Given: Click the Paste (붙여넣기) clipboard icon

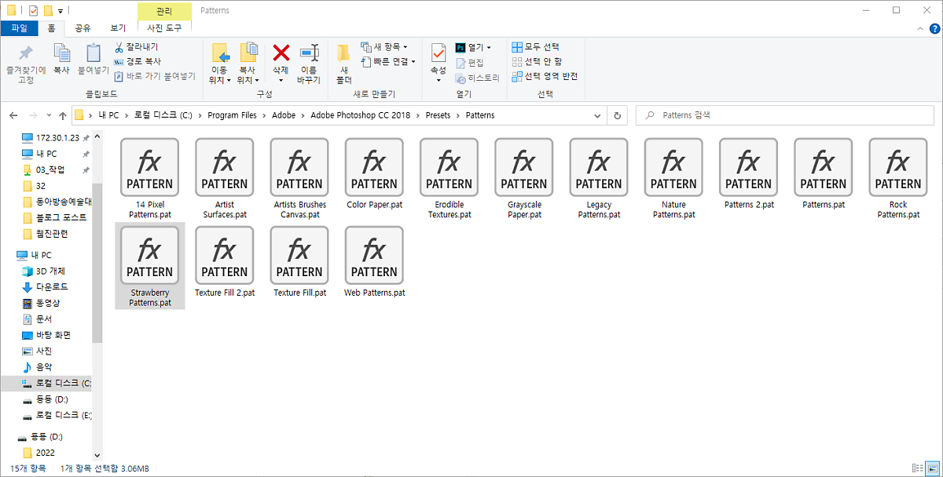Looking at the screenshot, I should 93,53.
